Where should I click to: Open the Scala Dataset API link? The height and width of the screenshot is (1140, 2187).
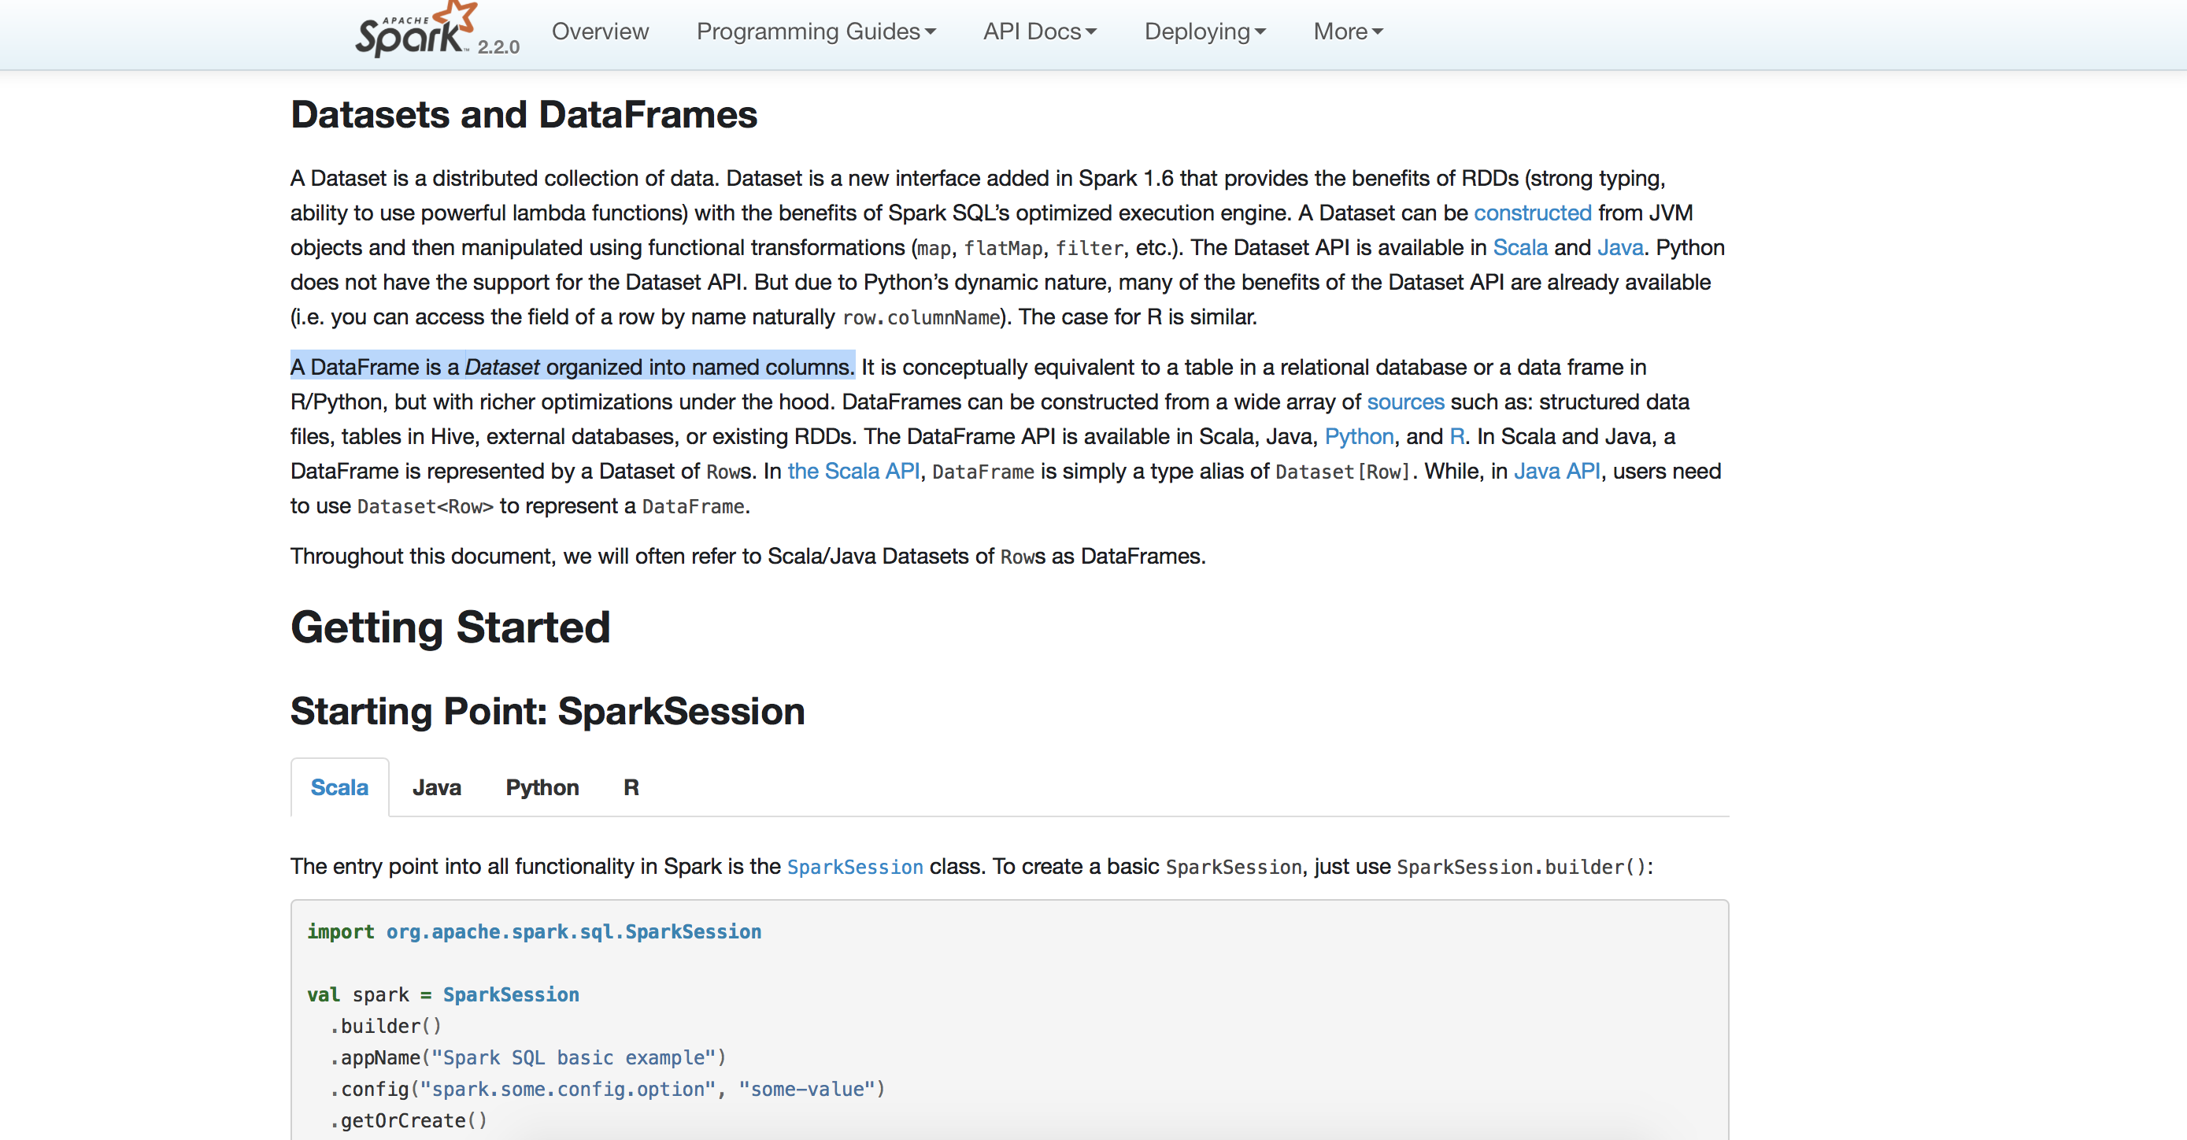(1519, 248)
